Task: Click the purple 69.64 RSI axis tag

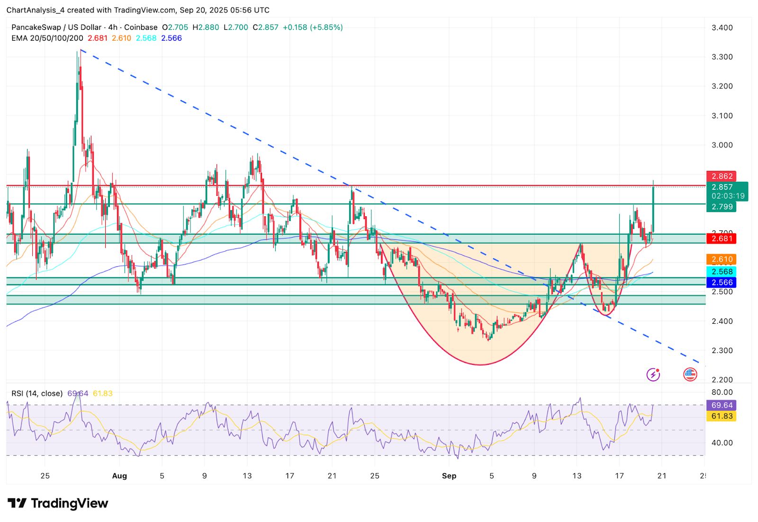Action: (x=721, y=405)
